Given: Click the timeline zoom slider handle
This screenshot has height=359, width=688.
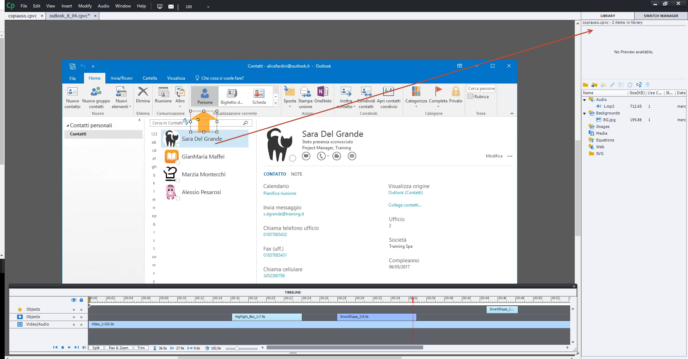Looking at the screenshot, I should [x=237, y=348].
